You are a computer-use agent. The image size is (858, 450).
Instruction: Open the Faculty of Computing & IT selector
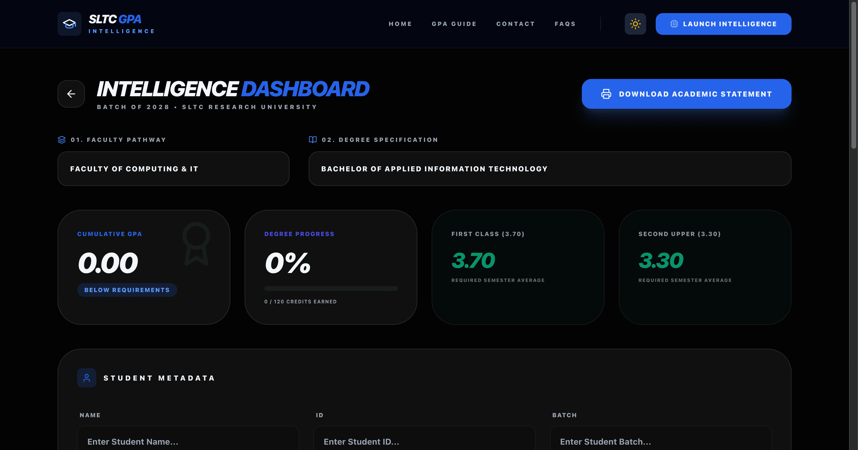173,169
